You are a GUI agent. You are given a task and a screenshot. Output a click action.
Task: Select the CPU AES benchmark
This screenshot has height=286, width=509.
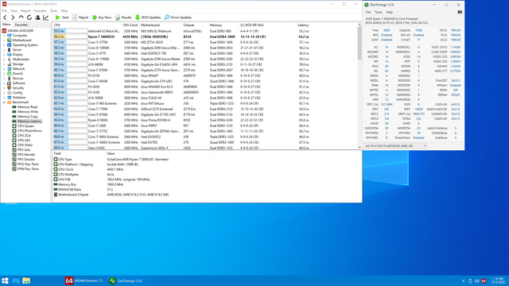coord(24,140)
